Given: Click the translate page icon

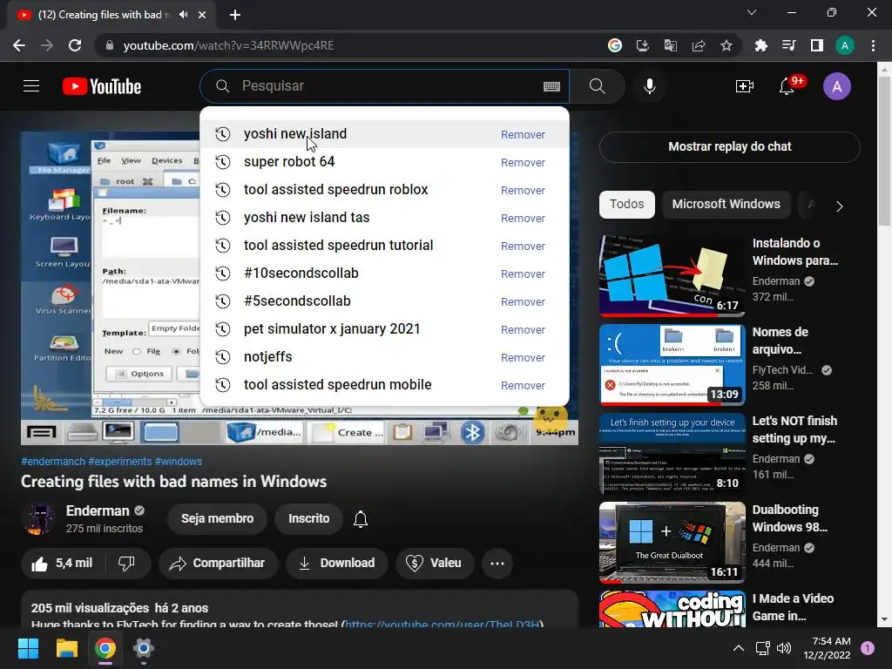Looking at the screenshot, I should point(670,45).
